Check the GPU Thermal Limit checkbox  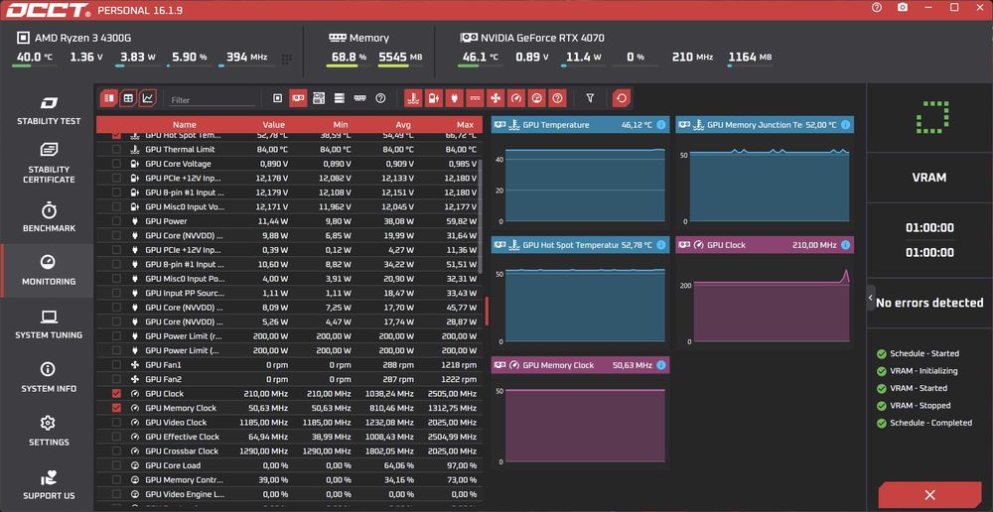click(116, 150)
